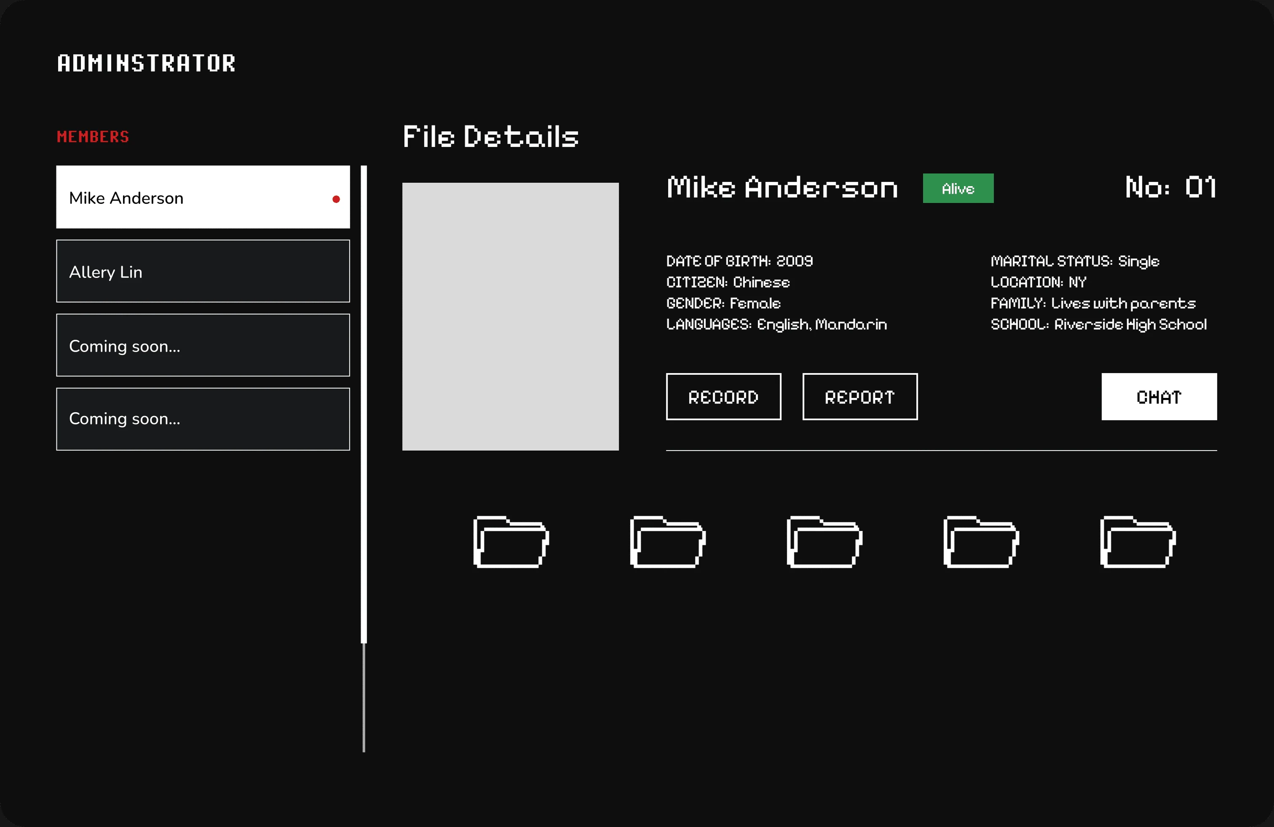Click LANGUAGES: English, Mandarin line
Image resolution: width=1274 pixels, height=827 pixels.
pos(777,324)
